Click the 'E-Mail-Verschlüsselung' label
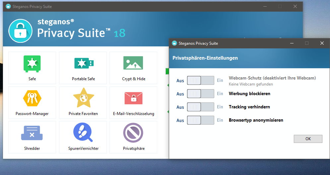330x175 pixels. 133,114
